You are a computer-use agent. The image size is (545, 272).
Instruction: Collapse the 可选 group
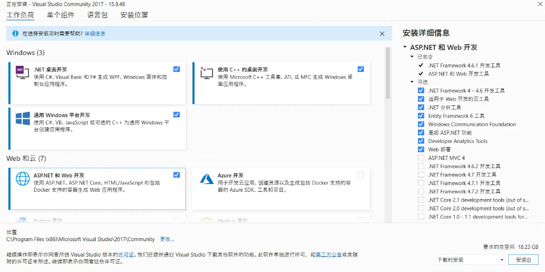click(412, 82)
